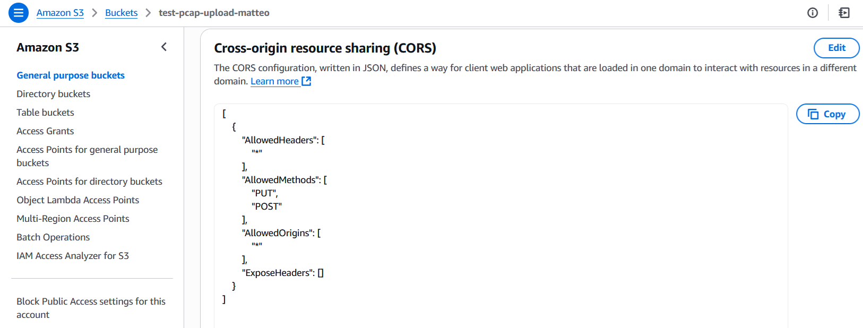
Task: Navigate to Buckets breadcrumb
Action: click(121, 13)
